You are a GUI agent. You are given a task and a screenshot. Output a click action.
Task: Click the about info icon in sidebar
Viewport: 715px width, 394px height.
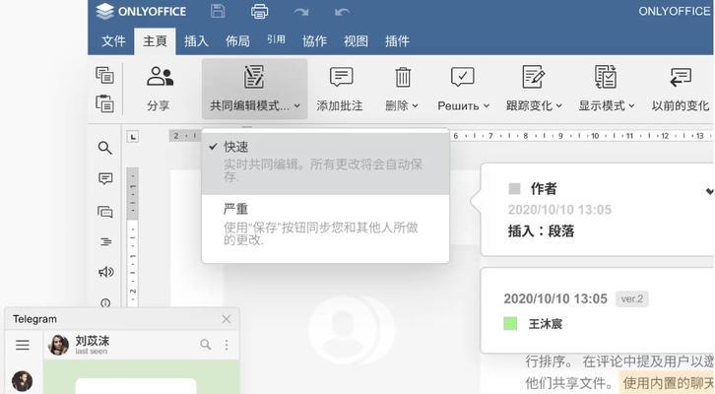(x=105, y=302)
